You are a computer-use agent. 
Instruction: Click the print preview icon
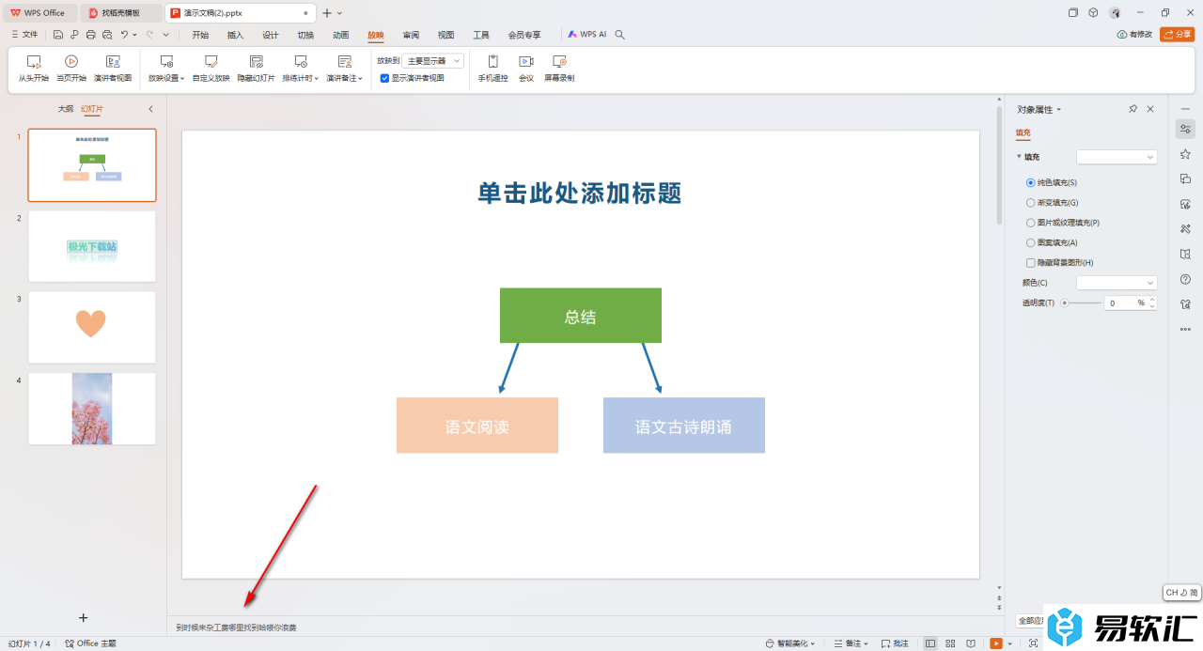107,35
